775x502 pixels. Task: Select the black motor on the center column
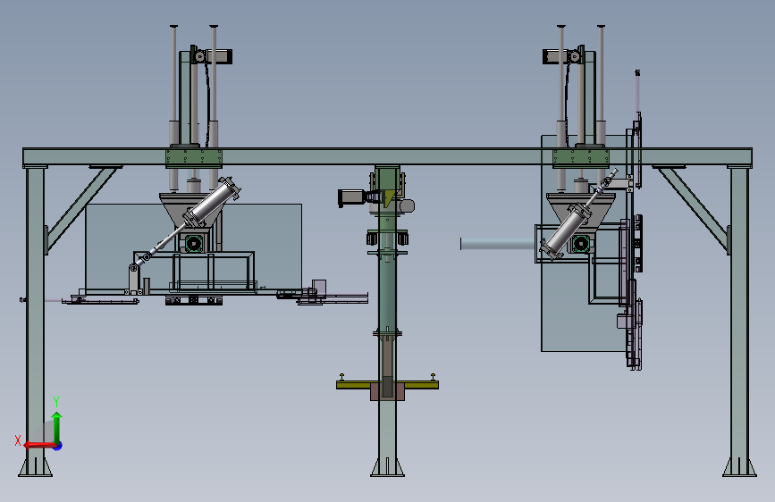352,197
